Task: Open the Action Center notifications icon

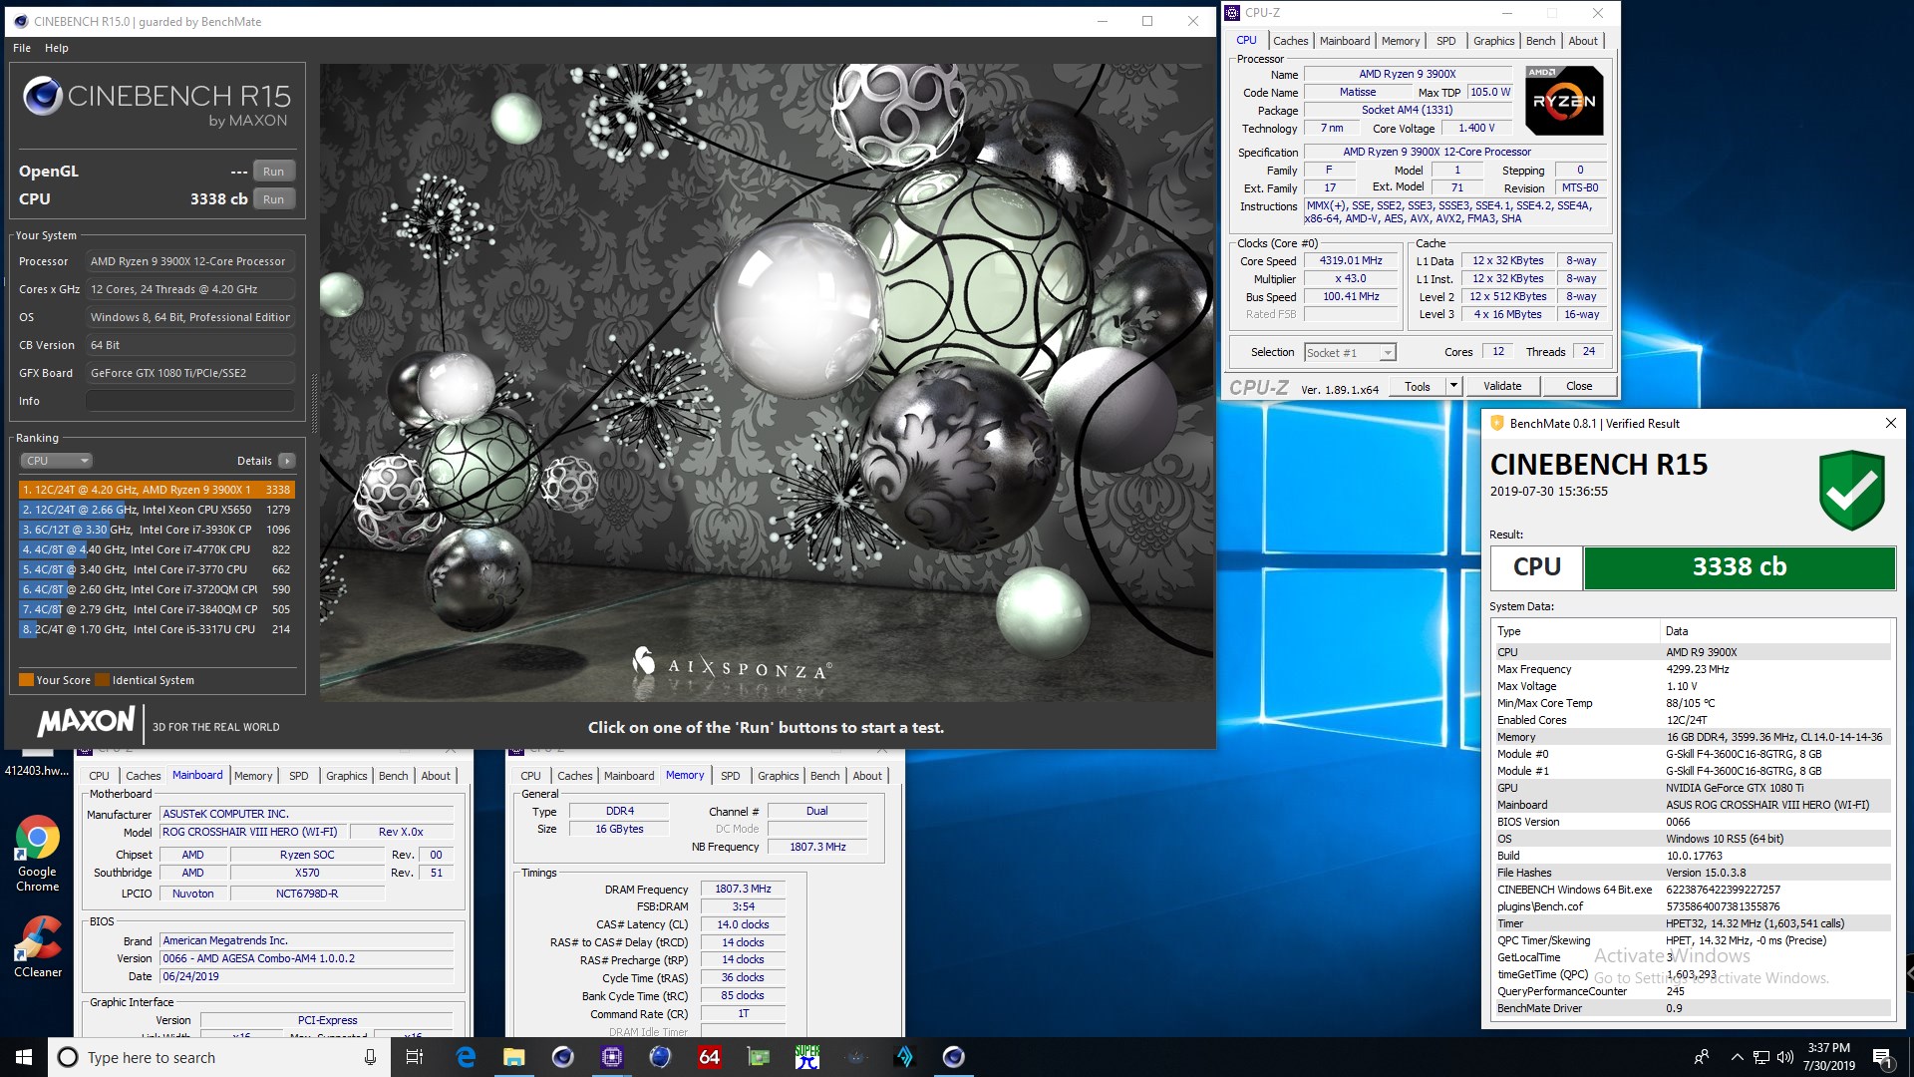Action: coord(1883,1057)
